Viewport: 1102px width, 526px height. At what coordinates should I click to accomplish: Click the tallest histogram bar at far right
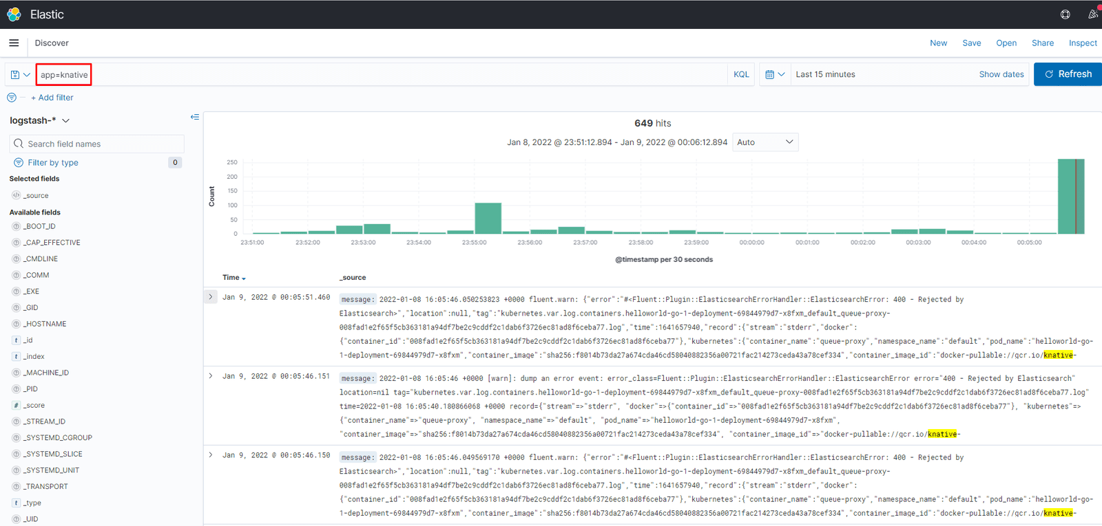1071,197
